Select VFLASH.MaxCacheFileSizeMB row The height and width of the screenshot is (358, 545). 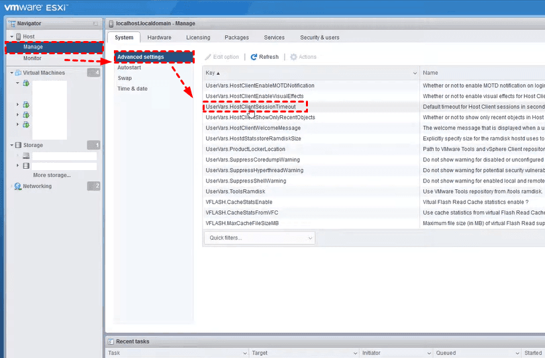374,223
